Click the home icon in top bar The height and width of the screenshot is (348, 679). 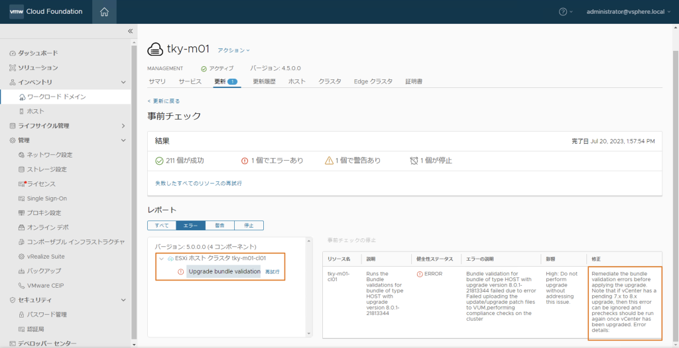pyautogui.click(x=104, y=12)
